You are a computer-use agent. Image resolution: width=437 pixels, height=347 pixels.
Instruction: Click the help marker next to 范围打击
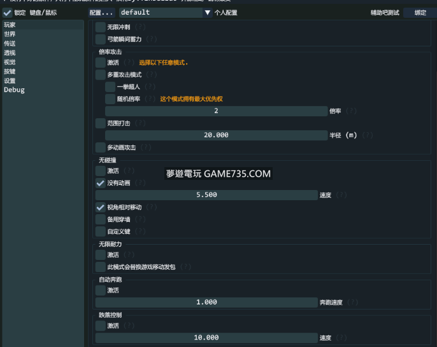click(x=140, y=123)
